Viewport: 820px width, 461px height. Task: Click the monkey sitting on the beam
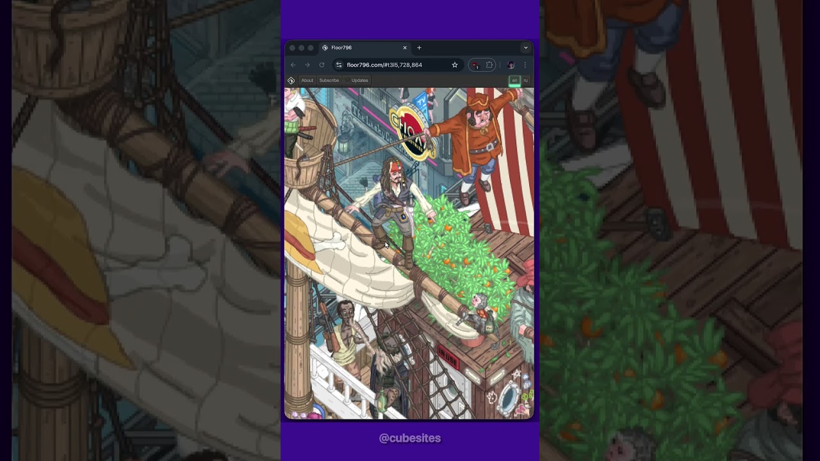(482, 314)
